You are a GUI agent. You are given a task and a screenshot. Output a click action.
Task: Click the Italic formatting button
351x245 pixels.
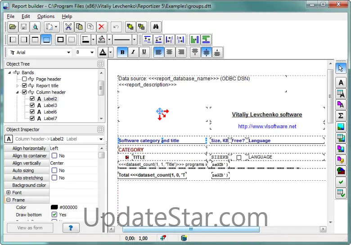[x=133, y=52]
